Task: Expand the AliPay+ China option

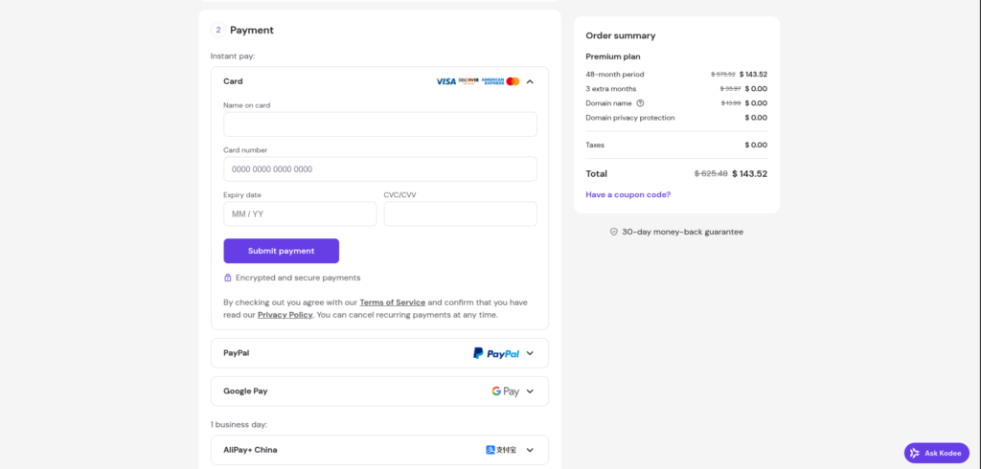Action: click(530, 450)
